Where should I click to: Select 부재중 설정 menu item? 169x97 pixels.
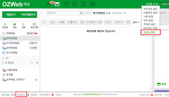[149, 24]
